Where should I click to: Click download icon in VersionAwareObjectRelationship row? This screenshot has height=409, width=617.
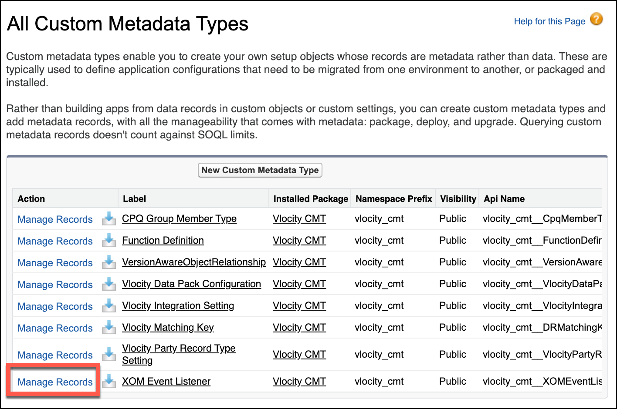(109, 262)
